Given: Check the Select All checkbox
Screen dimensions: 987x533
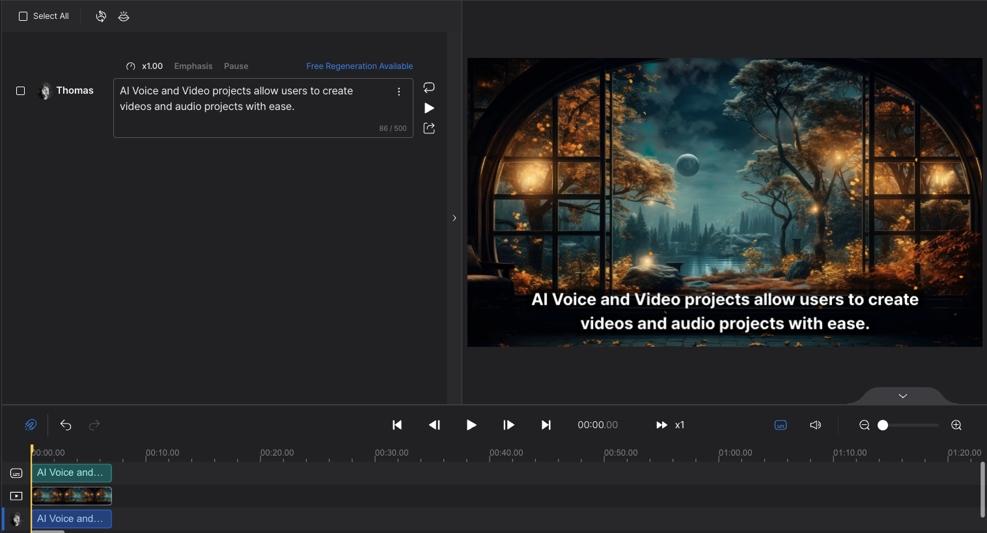Looking at the screenshot, I should click(x=23, y=16).
